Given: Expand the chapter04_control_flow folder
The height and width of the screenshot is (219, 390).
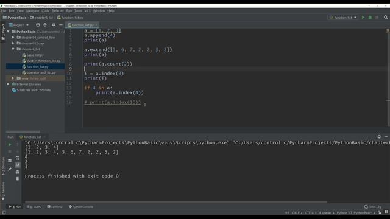Looking at the screenshot, I should (x=13, y=38).
